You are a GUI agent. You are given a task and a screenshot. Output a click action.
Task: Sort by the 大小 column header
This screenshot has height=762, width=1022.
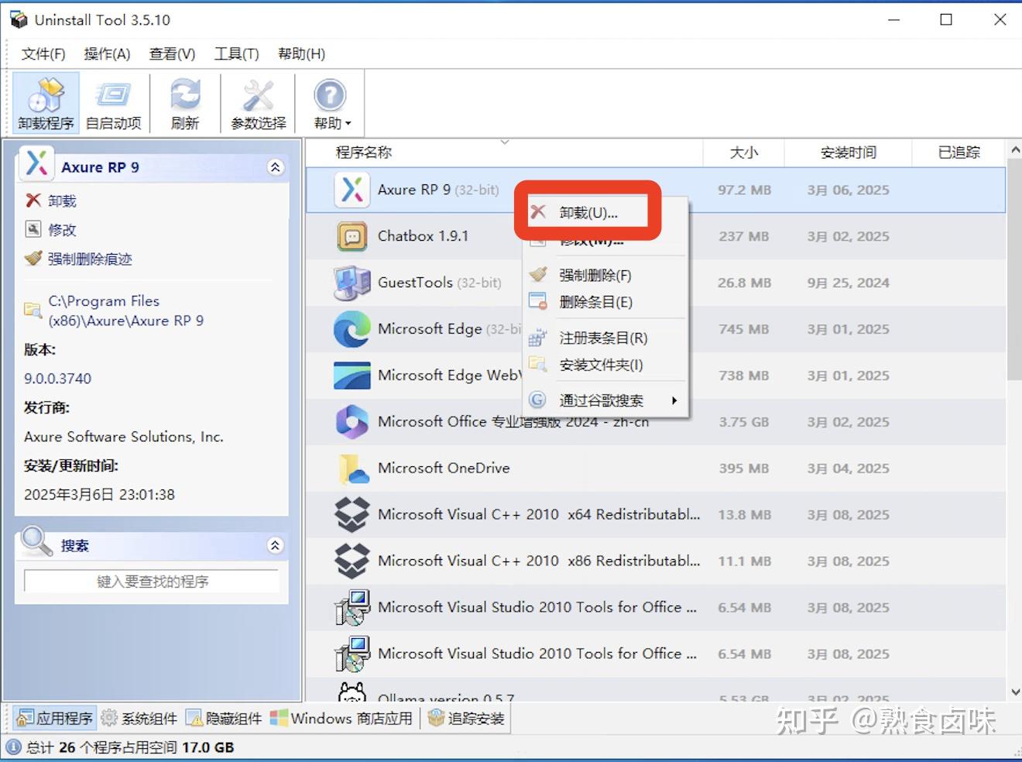tap(743, 153)
